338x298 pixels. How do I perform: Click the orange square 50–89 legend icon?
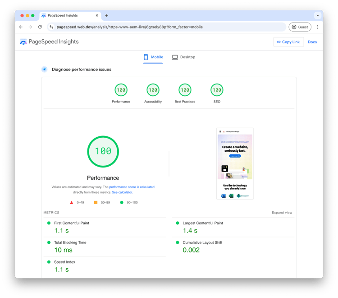click(96, 203)
